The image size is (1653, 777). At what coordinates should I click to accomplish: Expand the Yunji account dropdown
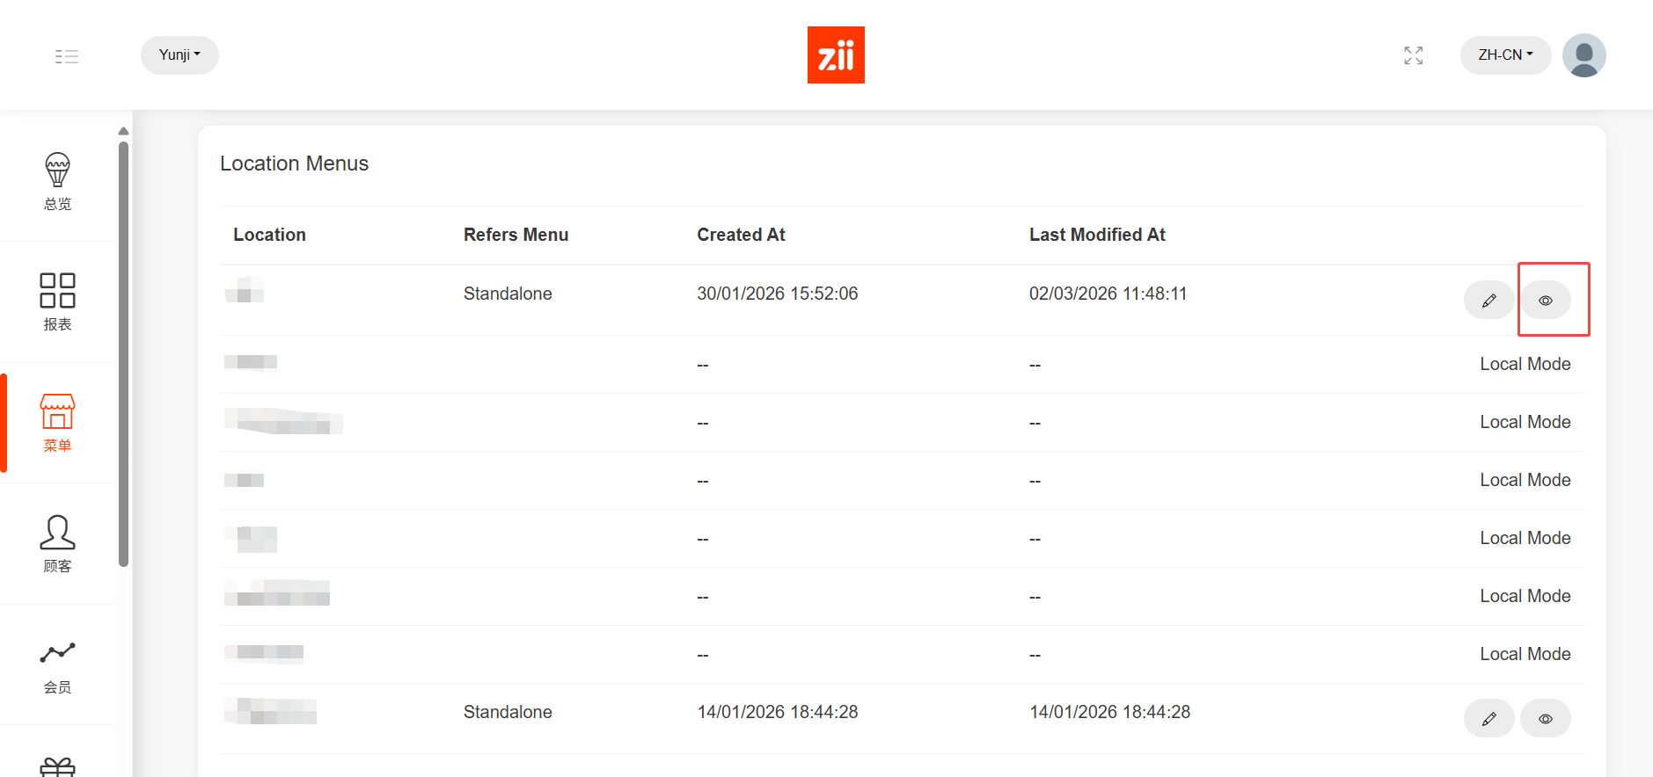click(x=179, y=54)
